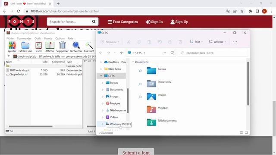
Task: Open the Trier sort dropdown
Action: (196, 42)
